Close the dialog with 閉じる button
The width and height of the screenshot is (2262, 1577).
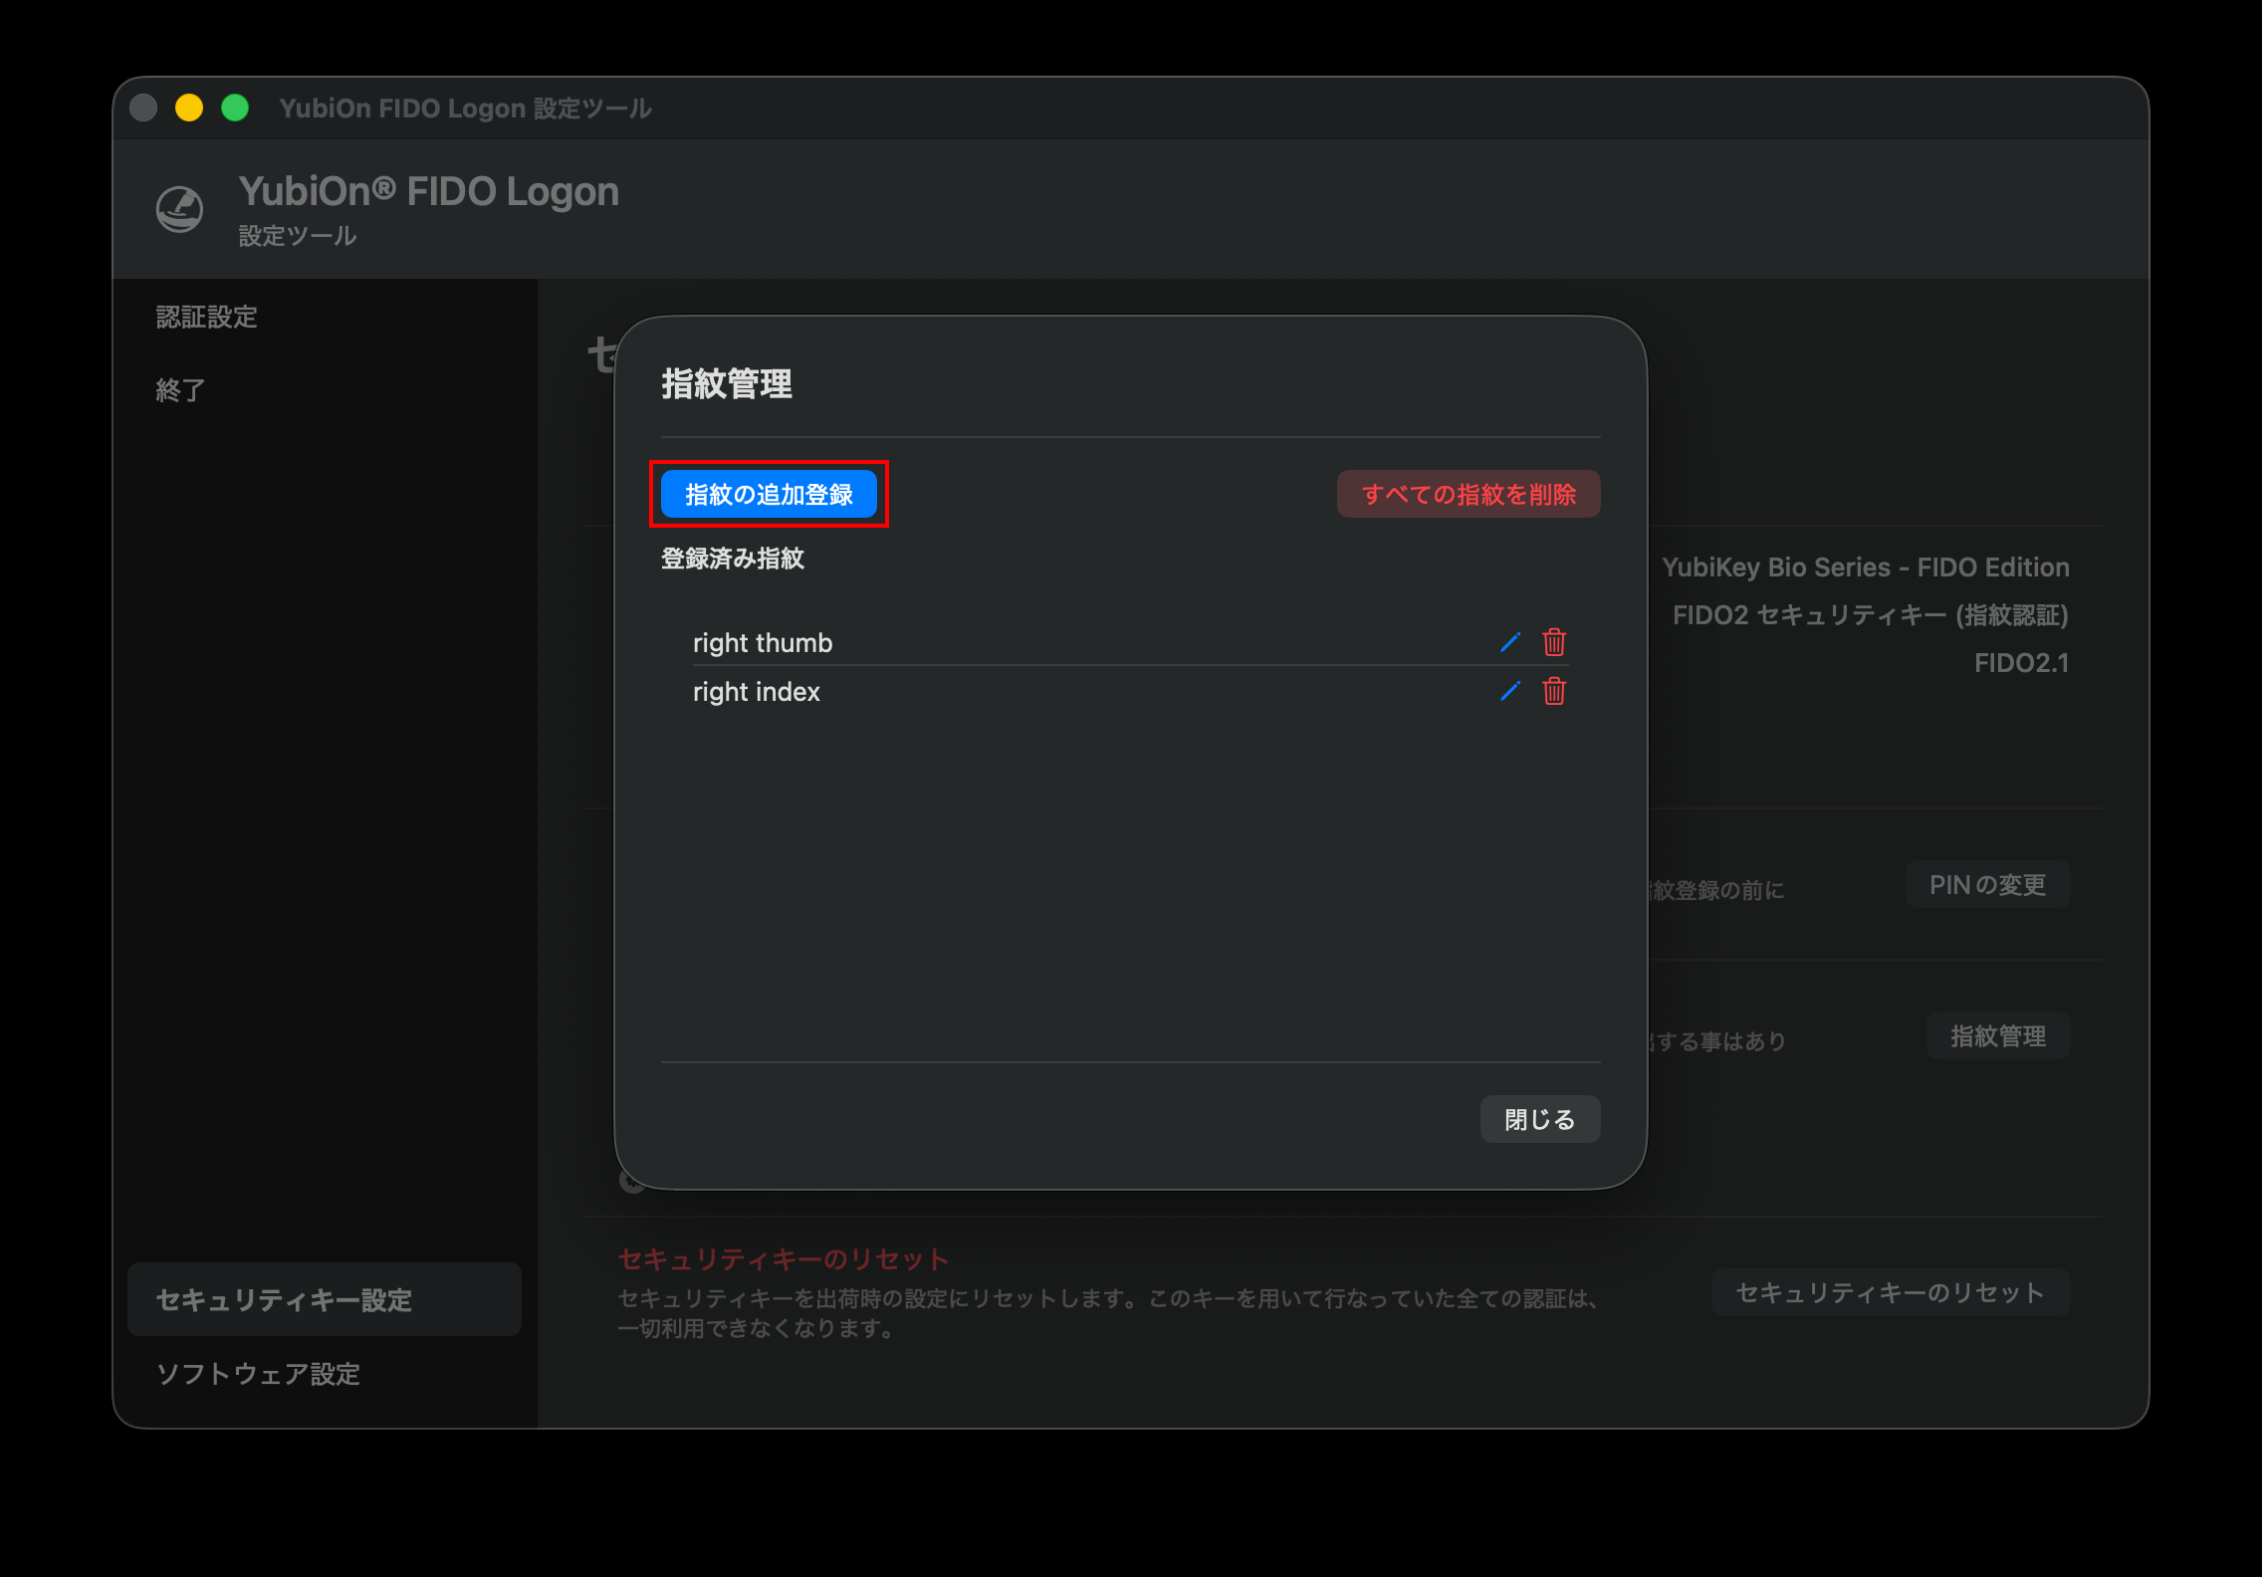1540,1119
